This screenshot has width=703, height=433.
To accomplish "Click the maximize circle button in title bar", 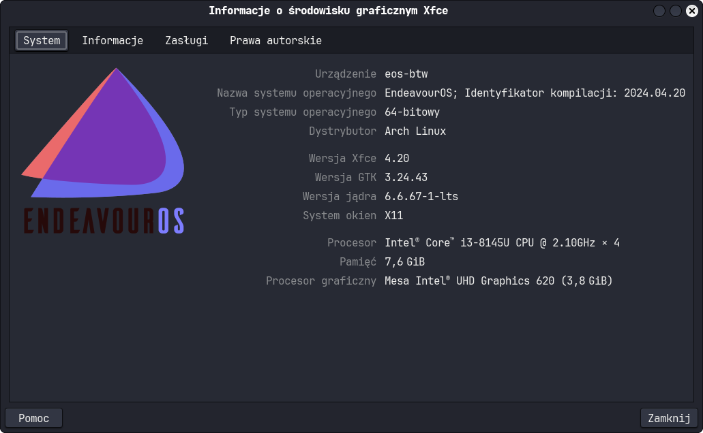I will (675, 11).
